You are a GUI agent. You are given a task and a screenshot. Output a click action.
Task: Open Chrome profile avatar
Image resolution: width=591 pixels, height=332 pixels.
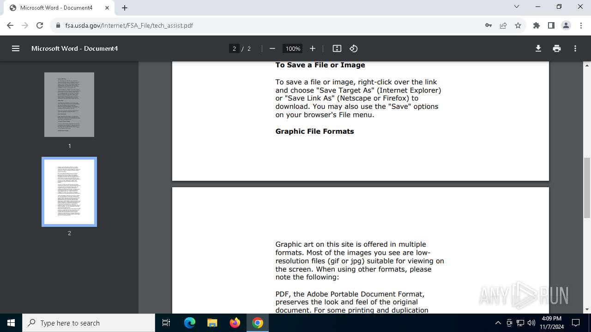[x=566, y=25]
